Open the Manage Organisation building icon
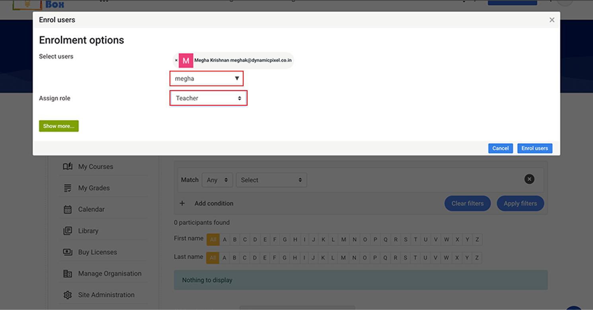Viewport: 593px width, 310px height. coord(68,273)
